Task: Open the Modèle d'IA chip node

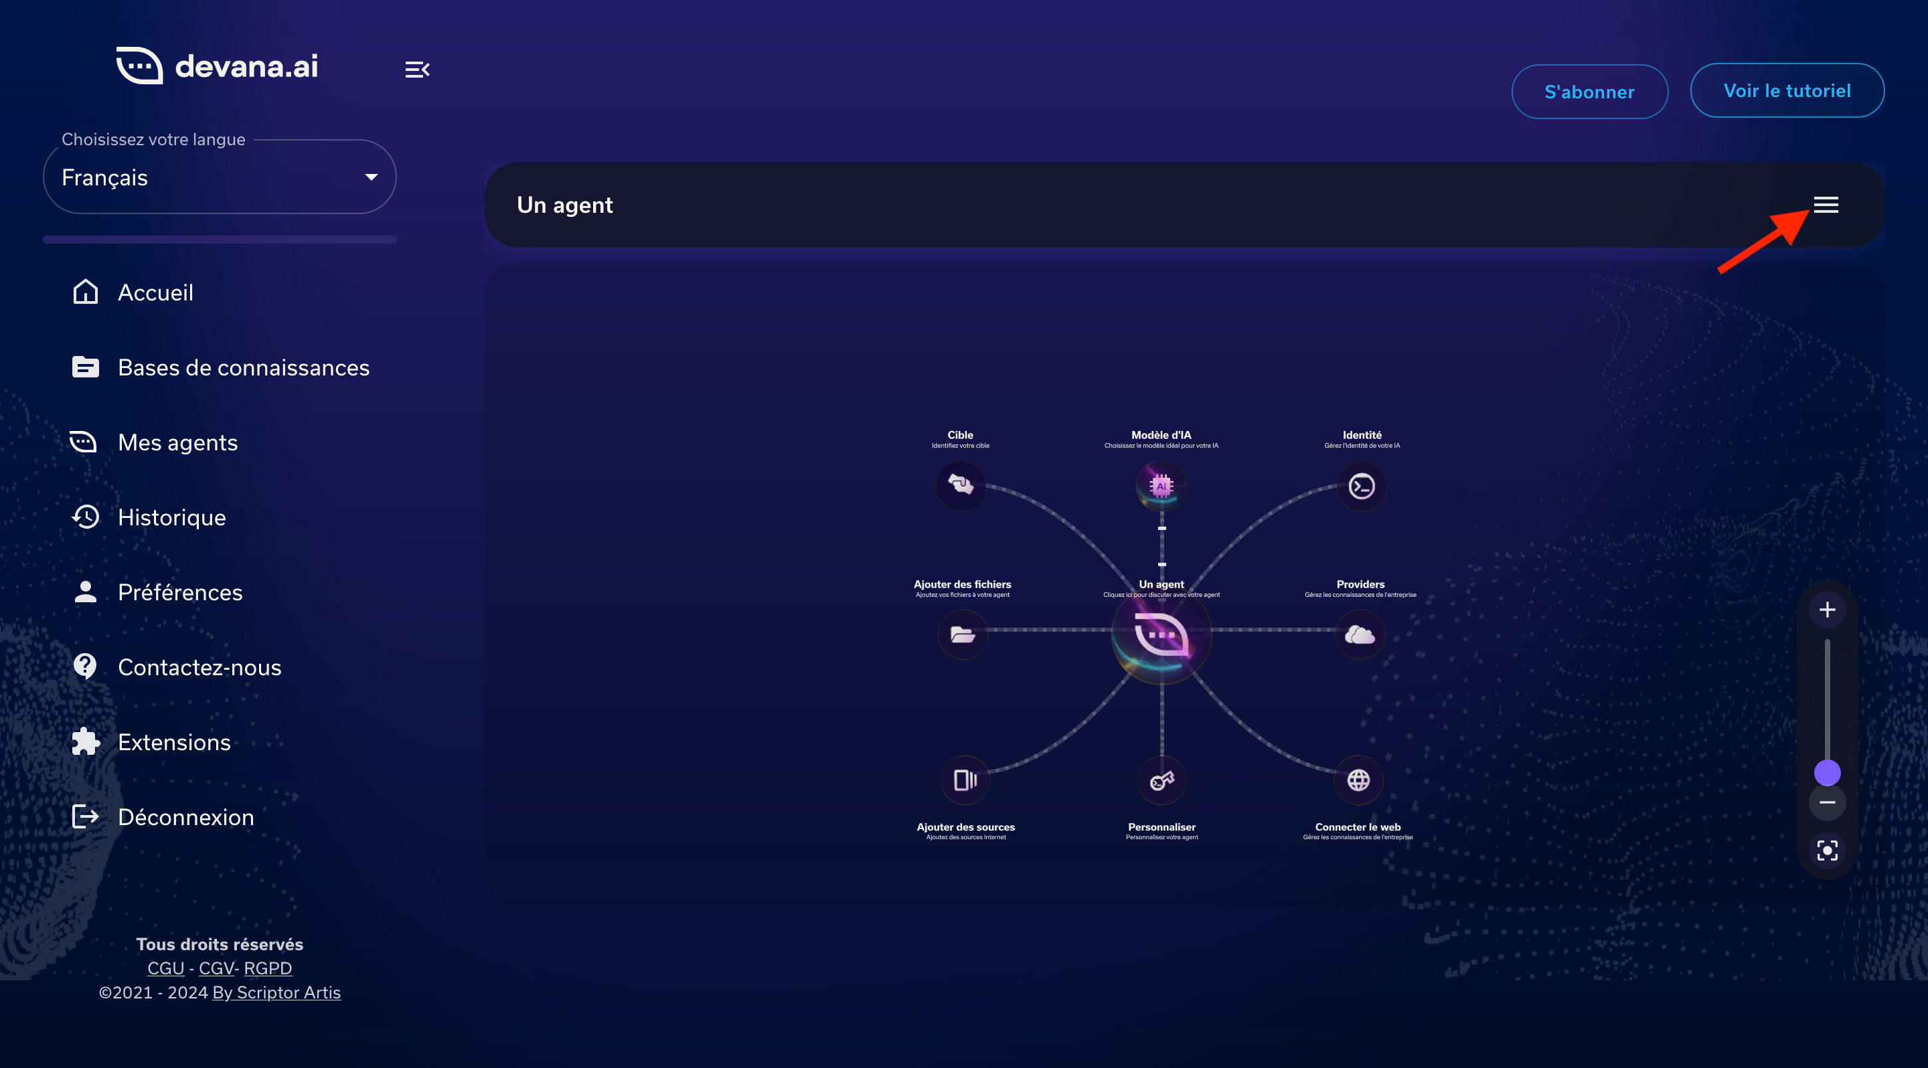Action: pyautogui.click(x=1161, y=485)
